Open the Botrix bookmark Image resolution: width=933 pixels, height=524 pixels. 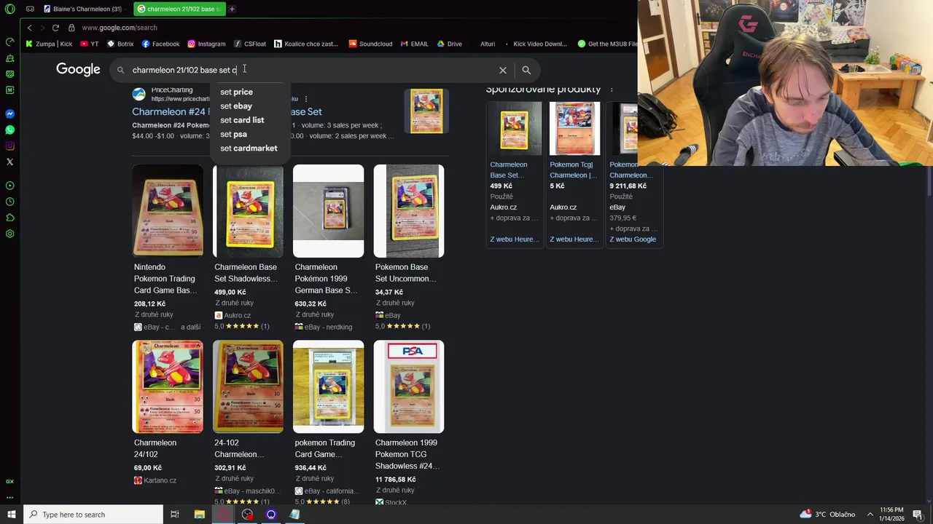point(120,44)
